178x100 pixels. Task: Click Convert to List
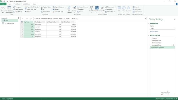pyautogui.click(x=58, y=12)
